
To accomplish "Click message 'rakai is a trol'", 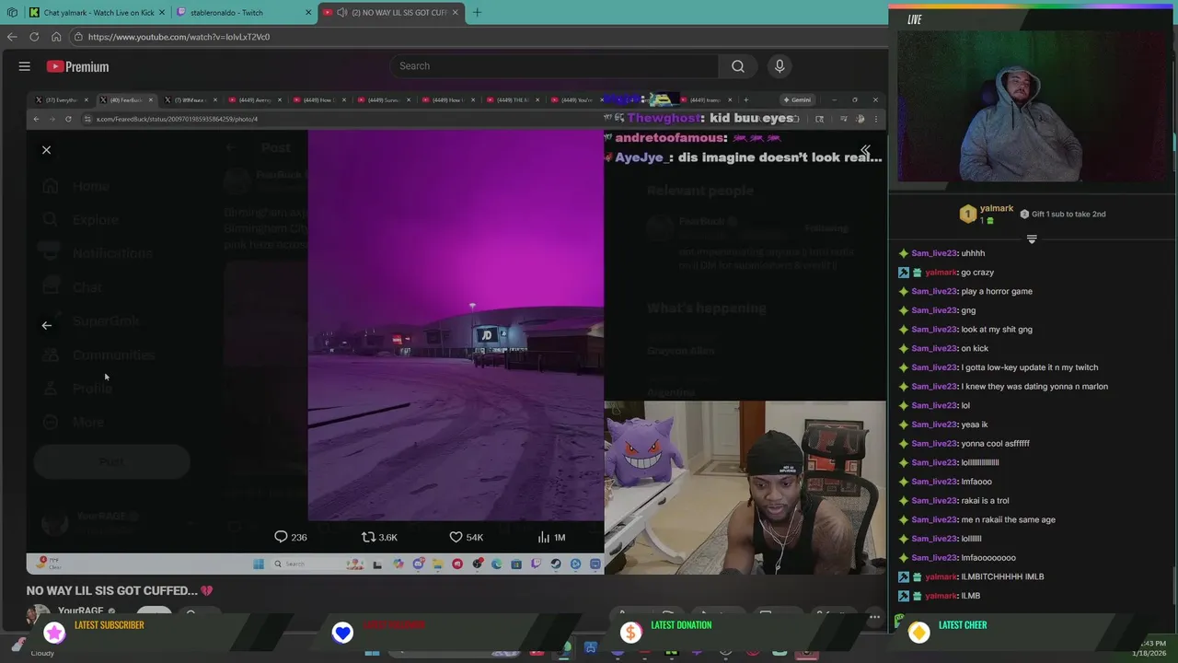I will tap(985, 501).
